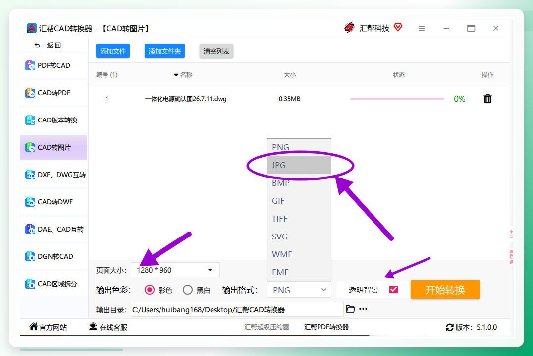The width and height of the screenshot is (533, 356).
Task: Click the 添加文件 button
Action: coord(113,51)
